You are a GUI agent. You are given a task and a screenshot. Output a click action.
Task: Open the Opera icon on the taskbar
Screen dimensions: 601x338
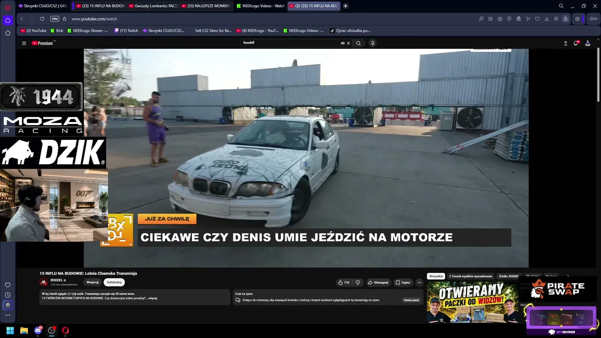[x=65, y=330]
